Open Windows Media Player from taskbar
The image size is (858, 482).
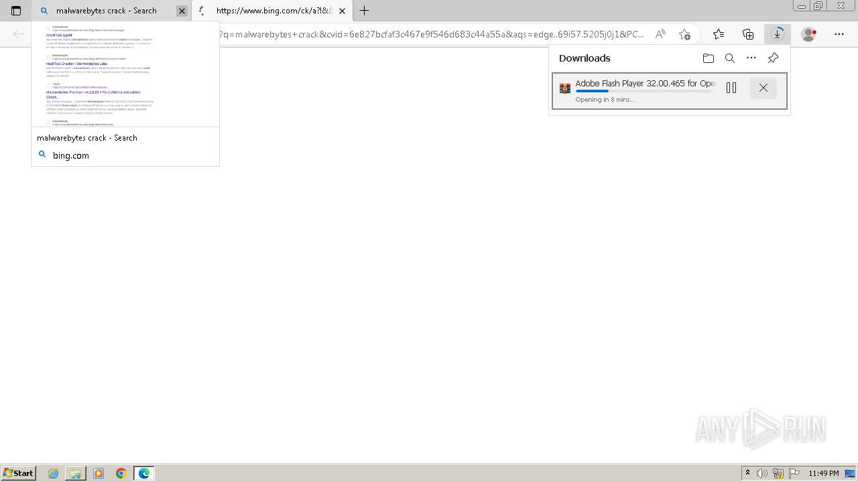(99, 473)
